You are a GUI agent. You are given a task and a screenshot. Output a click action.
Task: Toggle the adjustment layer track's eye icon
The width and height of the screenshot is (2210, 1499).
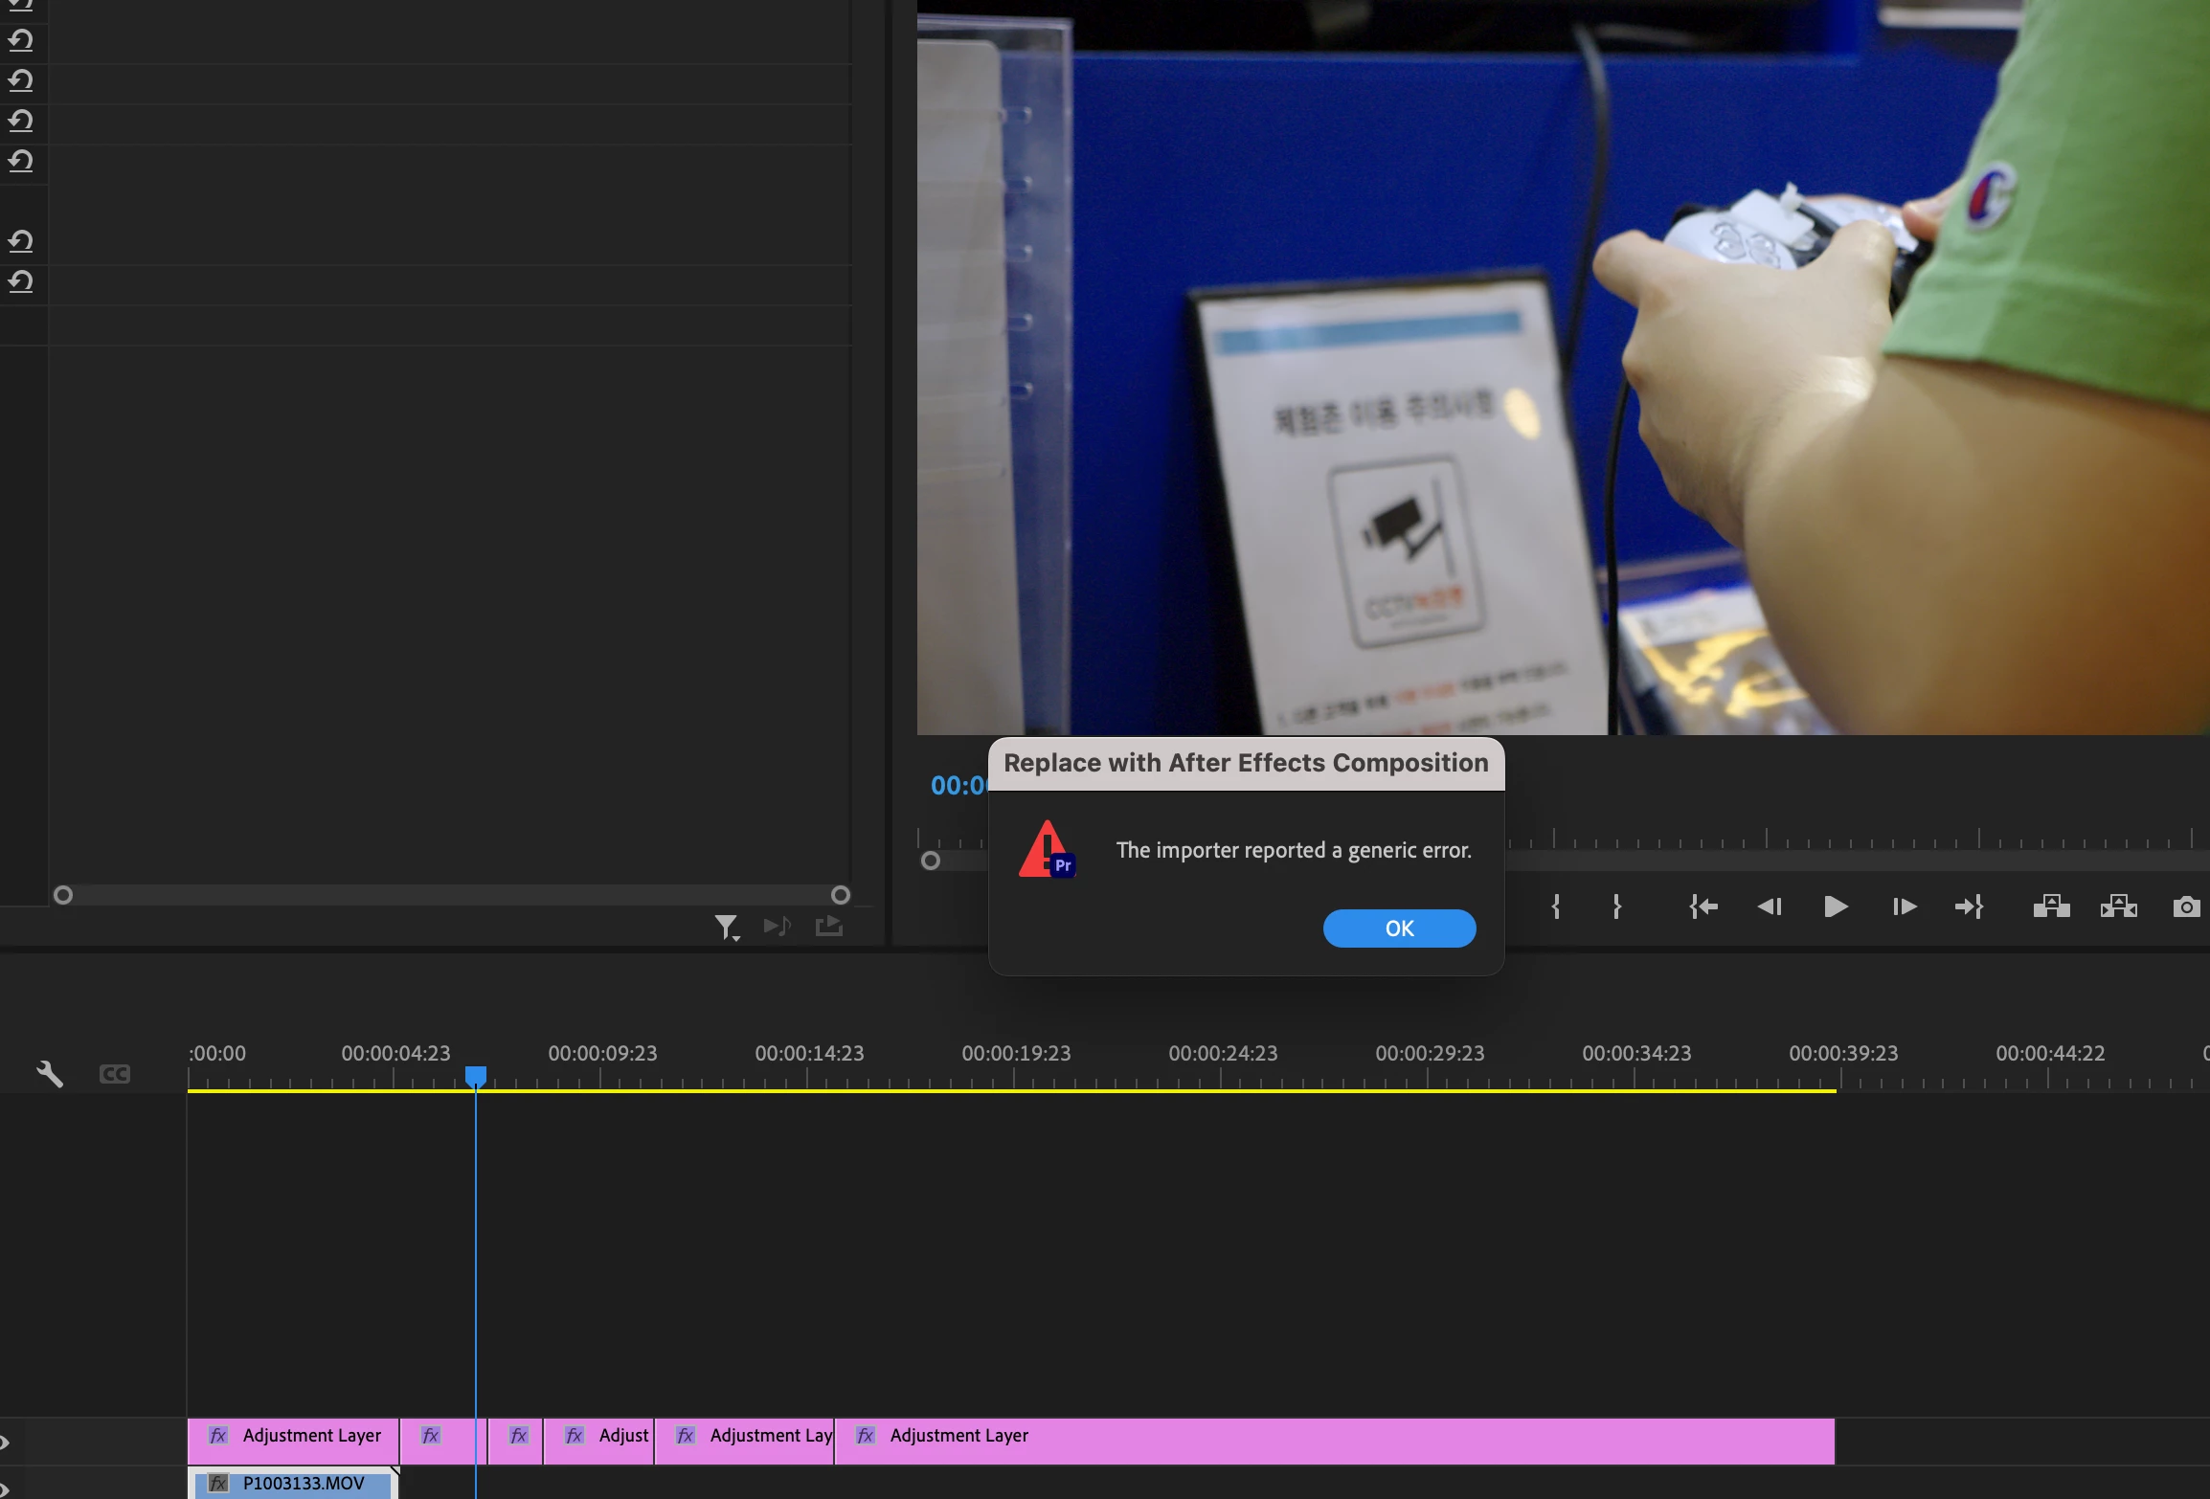click(5, 1442)
